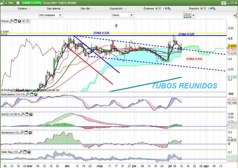Remove the Estocástico indicator panel
238x168 pixels.
click(x=36, y=94)
